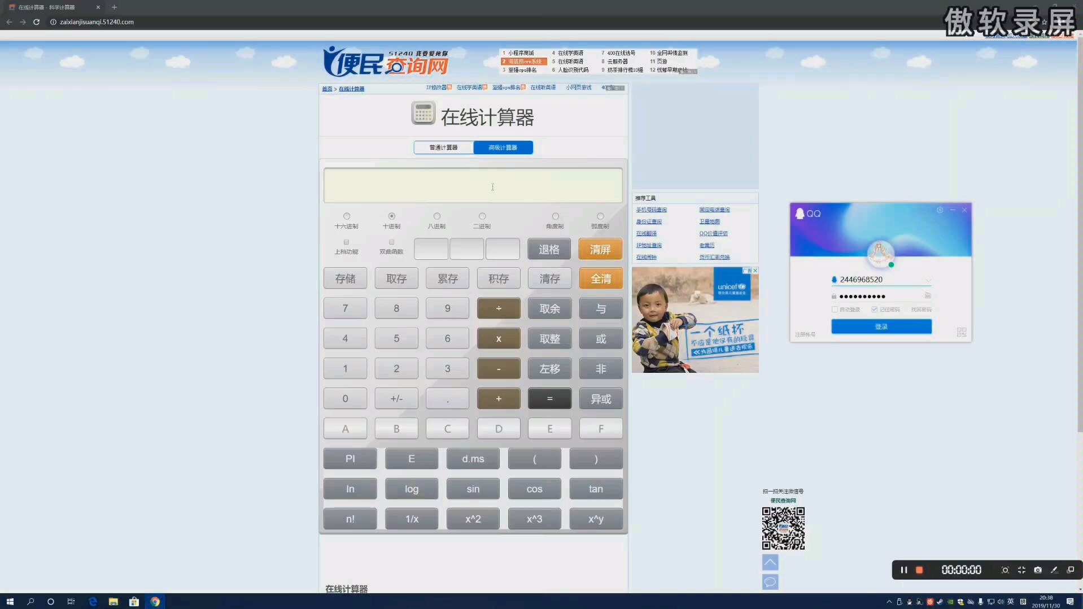Click the recorder shrink corners icon
This screenshot has width=1083, height=609.
click(1021, 570)
